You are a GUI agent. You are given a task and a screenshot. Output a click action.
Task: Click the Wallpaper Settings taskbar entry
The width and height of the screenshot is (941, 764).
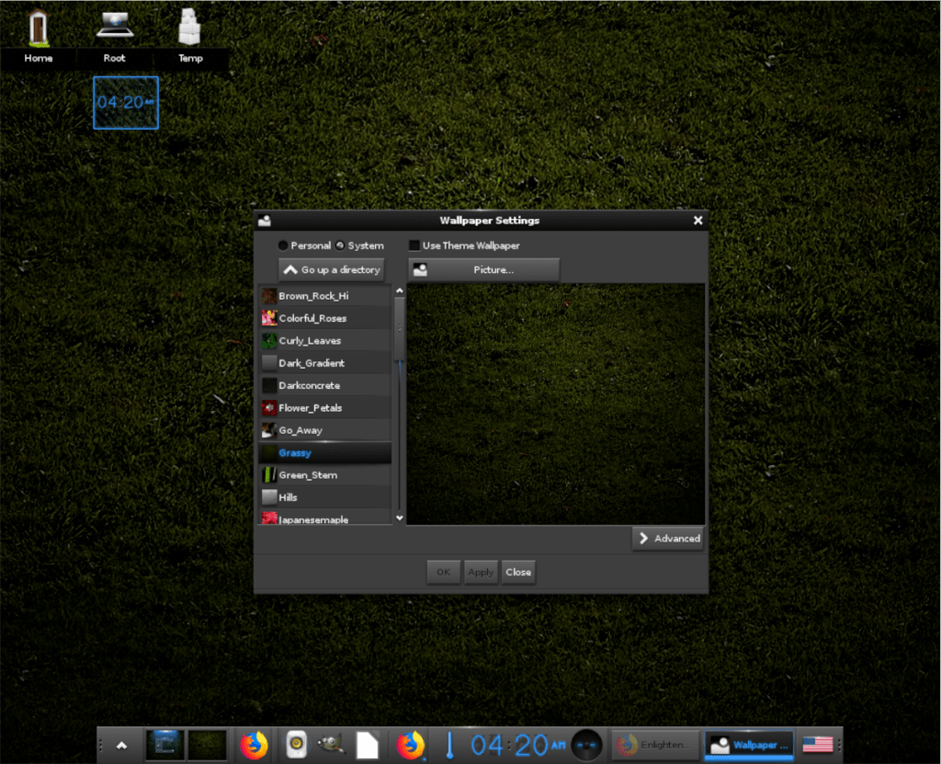click(x=748, y=745)
